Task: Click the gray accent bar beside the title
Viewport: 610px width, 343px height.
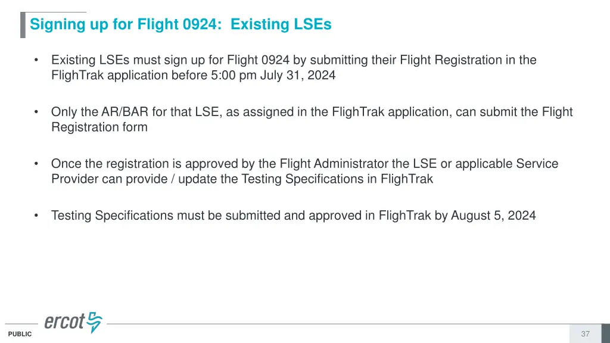Action: coord(23,25)
